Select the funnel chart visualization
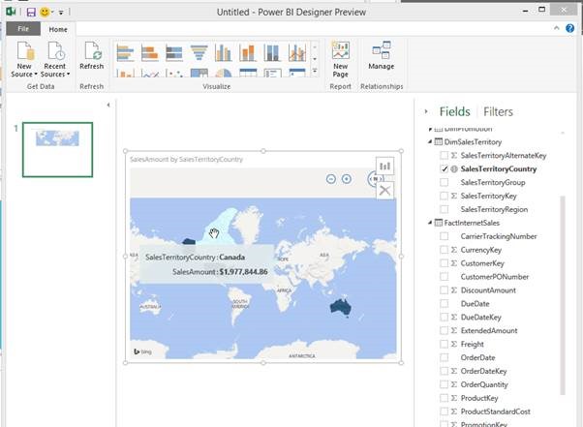 [199, 52]
